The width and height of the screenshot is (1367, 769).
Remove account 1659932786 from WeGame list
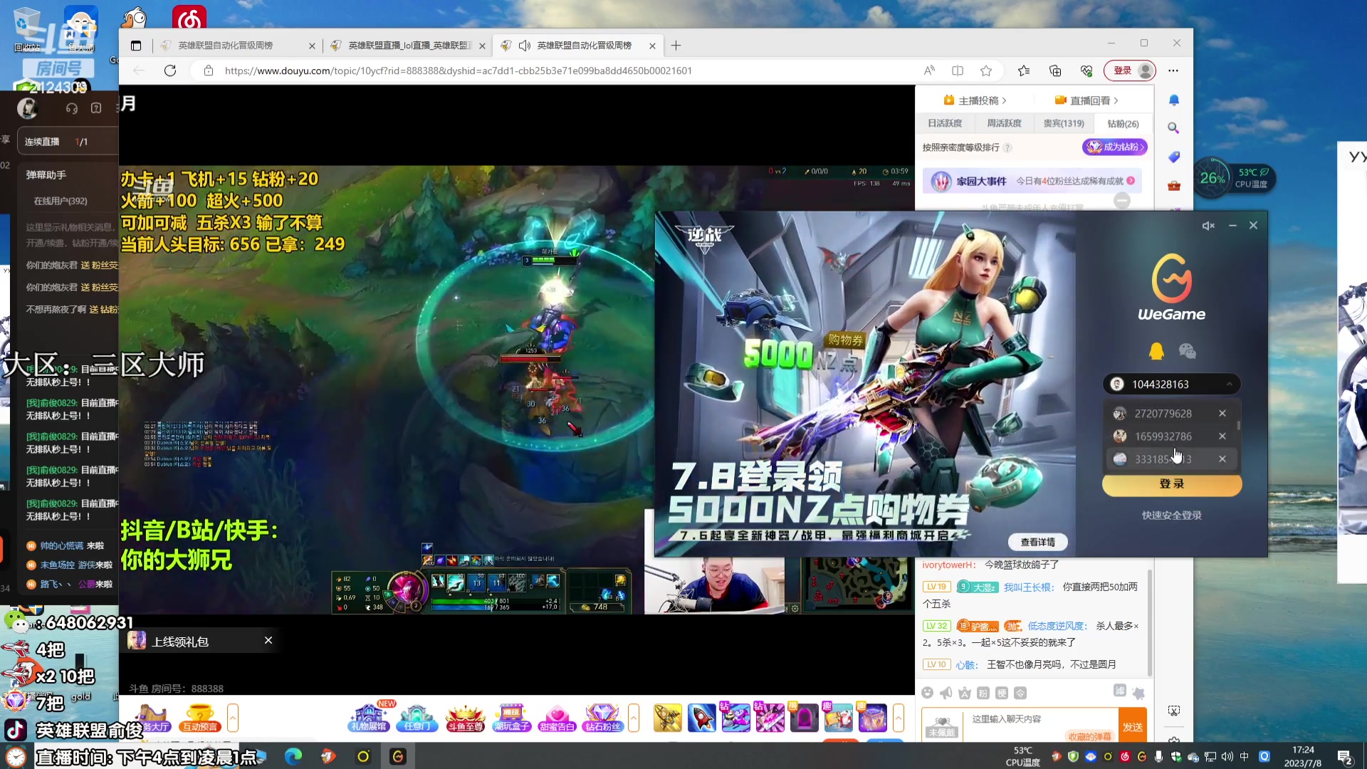tap(1222, 436)
